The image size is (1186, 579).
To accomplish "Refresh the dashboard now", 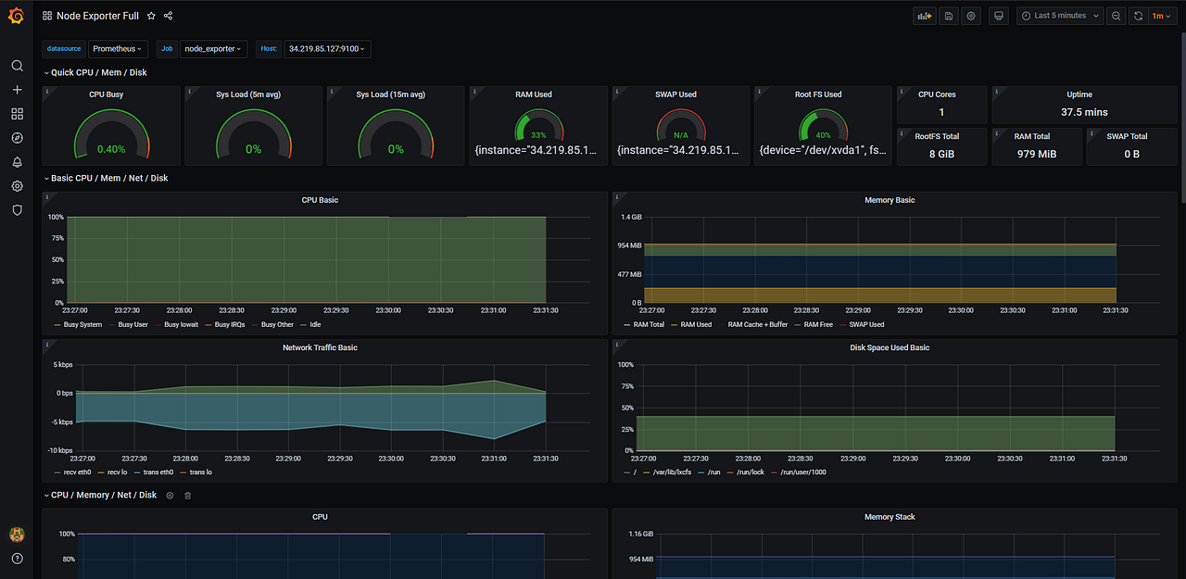I will [1138, 15].
